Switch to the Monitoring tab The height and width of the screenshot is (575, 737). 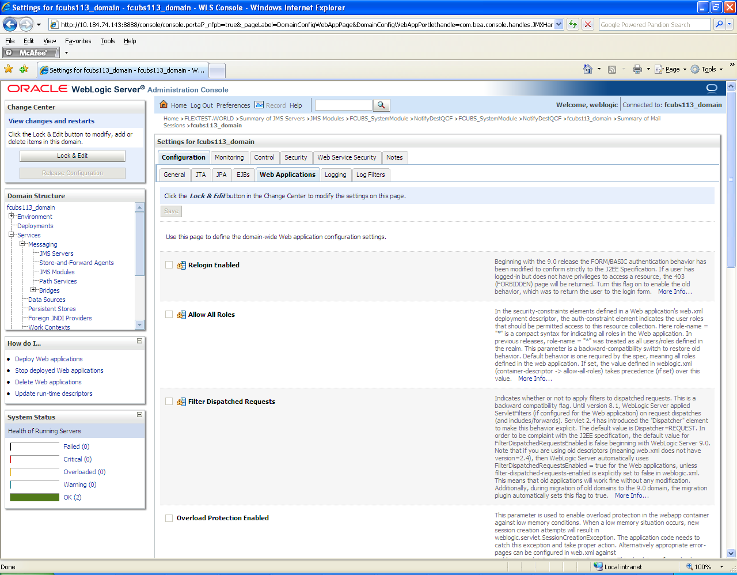coord(229,157)
